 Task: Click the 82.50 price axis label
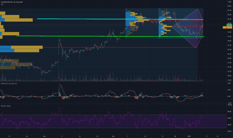[x=229, y=19]
